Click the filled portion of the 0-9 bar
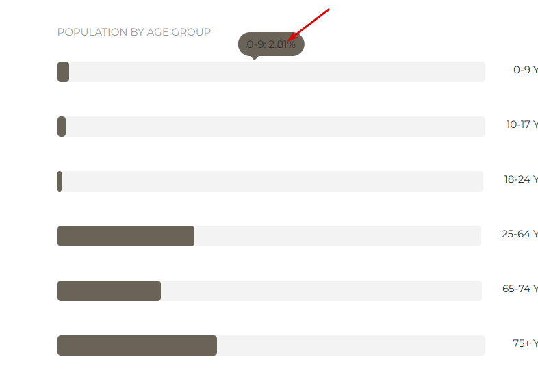This screenshot has width=538, height=390. coord(63,72)
